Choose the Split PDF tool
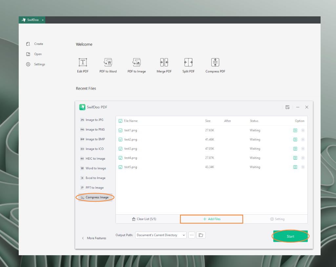The image size is (336, 267). pos(188,65)
